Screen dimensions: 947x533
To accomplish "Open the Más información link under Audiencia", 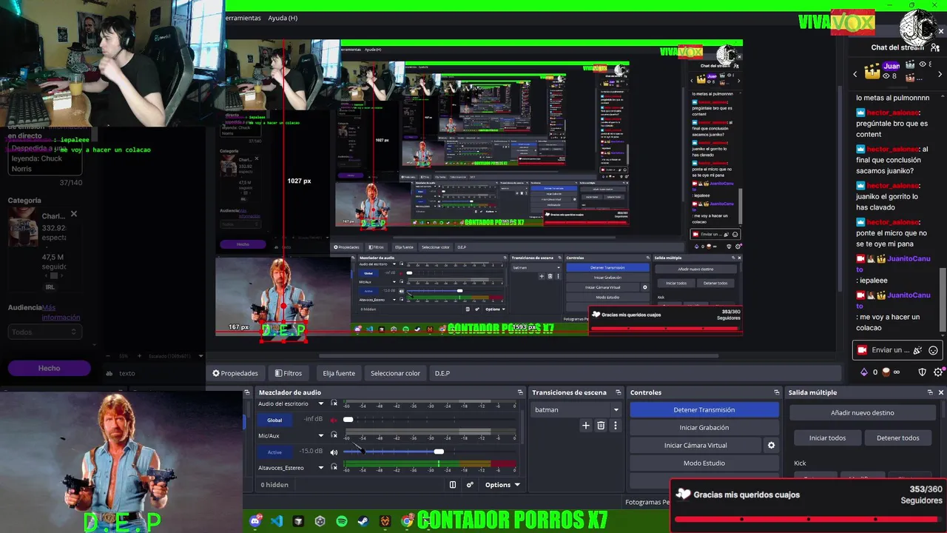I will [61, 312].
